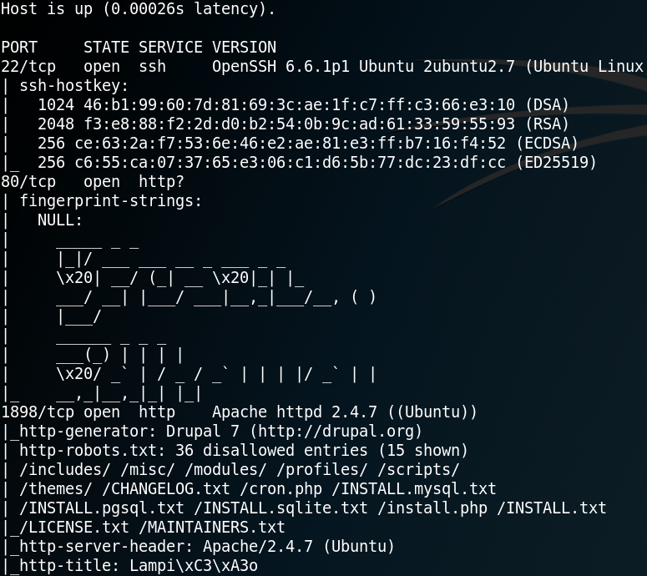Click the /MAINTAINERS.txt path

pos(216,528)
